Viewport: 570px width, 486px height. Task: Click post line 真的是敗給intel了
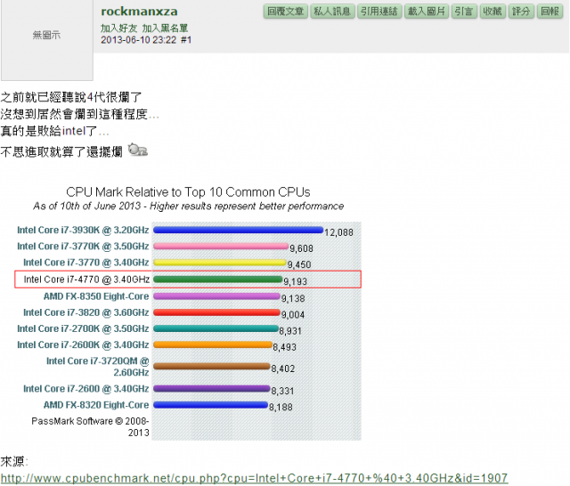click(54, 131)
